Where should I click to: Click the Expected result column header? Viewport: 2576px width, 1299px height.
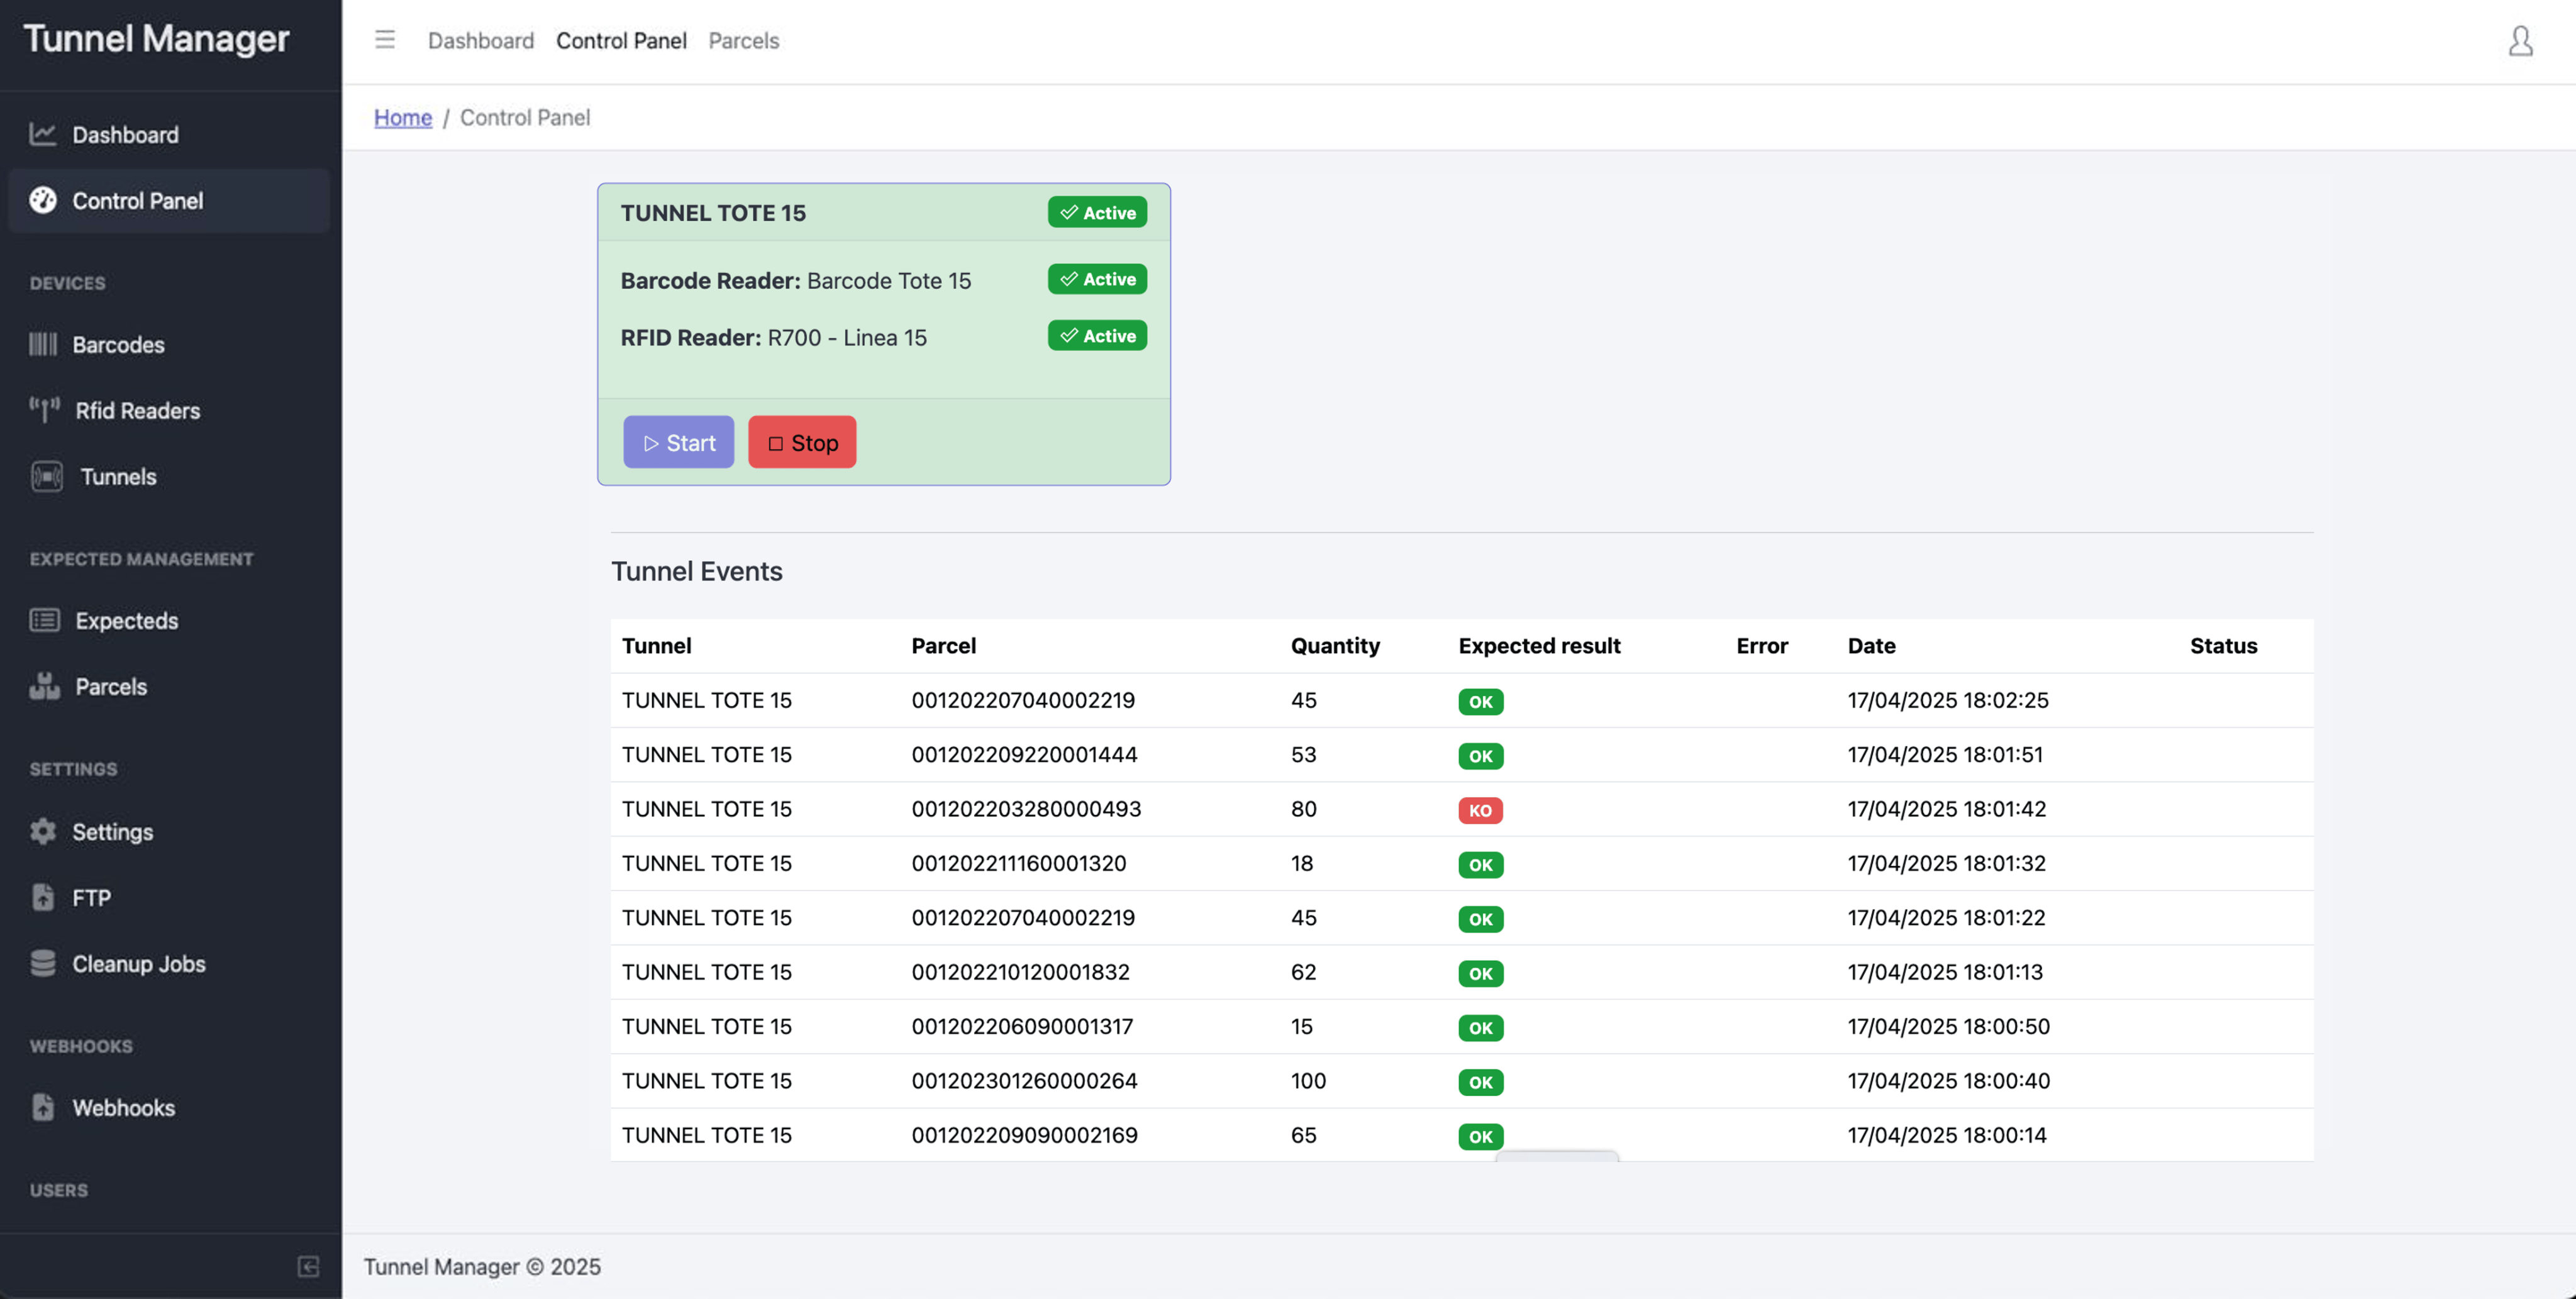point(1539,646)
